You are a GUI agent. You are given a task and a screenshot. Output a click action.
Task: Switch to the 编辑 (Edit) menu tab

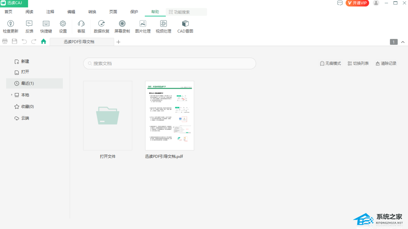click(x=71, y=12)
